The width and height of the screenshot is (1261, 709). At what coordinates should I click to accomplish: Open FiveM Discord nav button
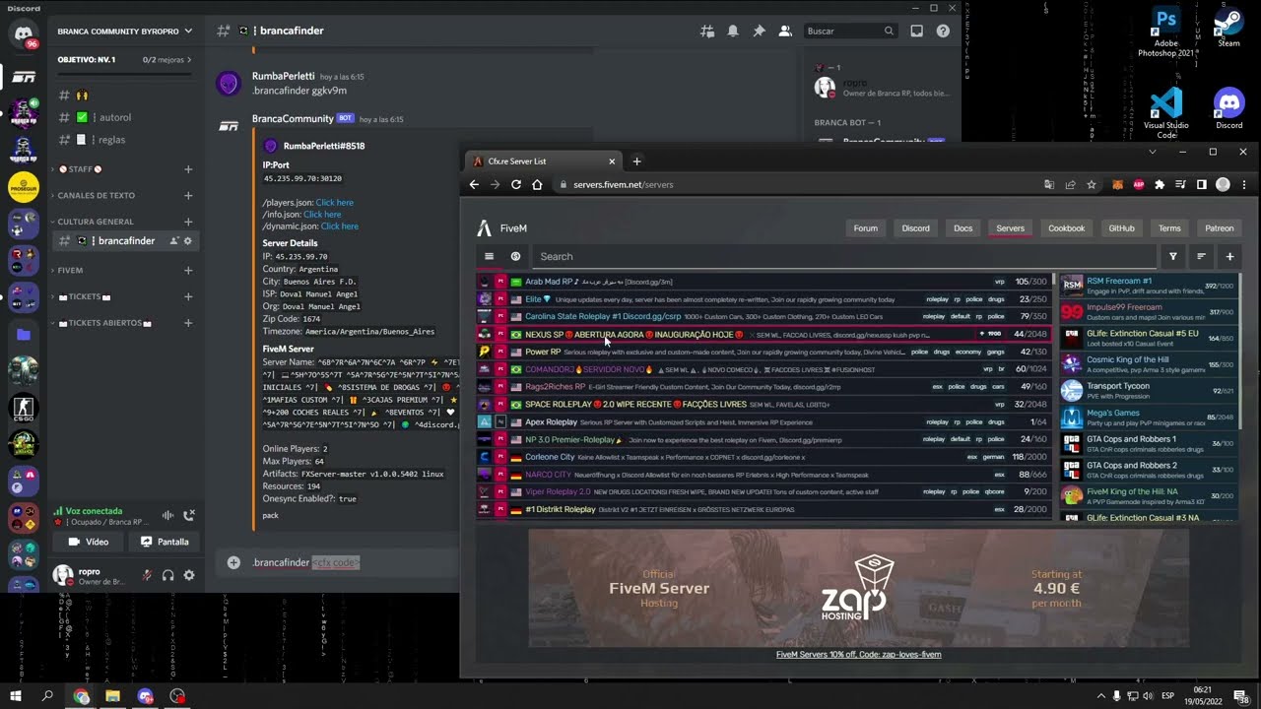point(915,228)
